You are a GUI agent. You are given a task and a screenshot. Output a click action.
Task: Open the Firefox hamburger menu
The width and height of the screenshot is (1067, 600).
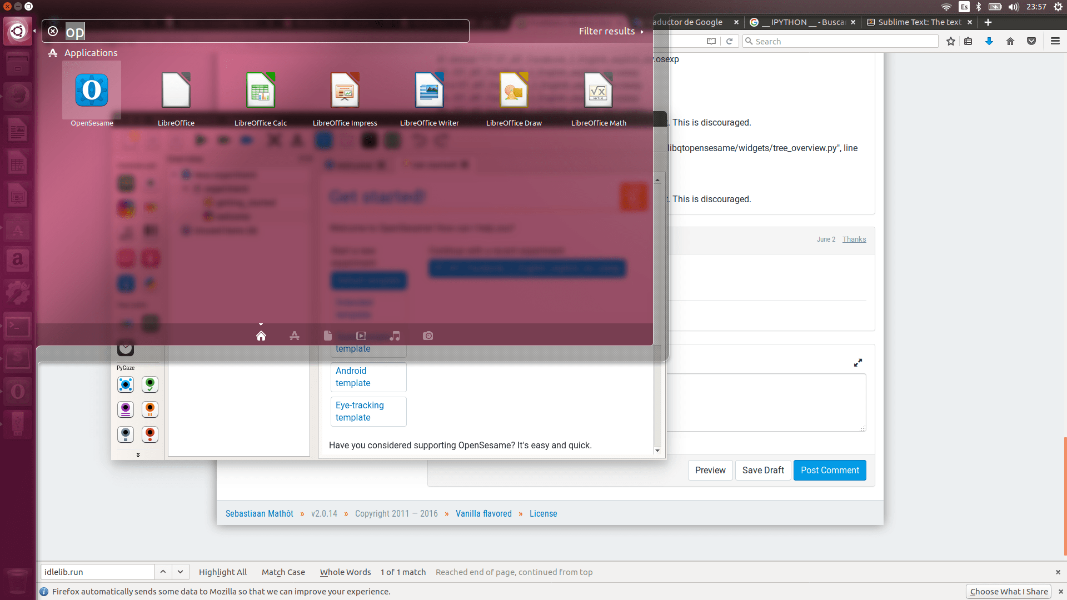click(1055, 41)
